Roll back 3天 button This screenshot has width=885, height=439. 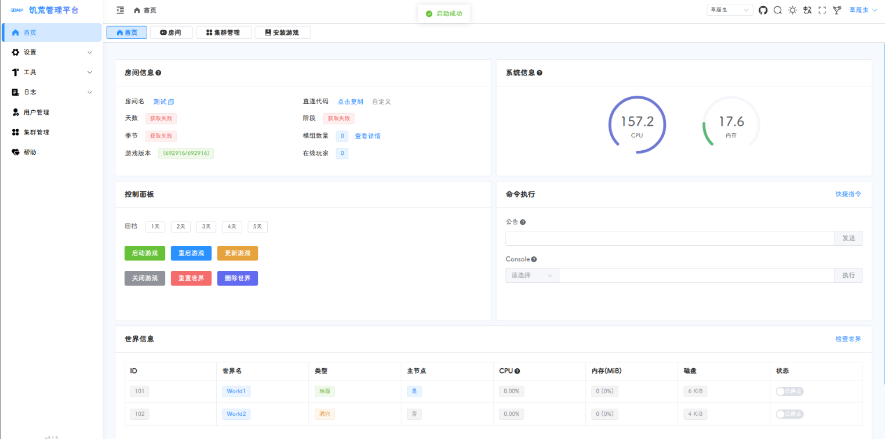(206, 227)
